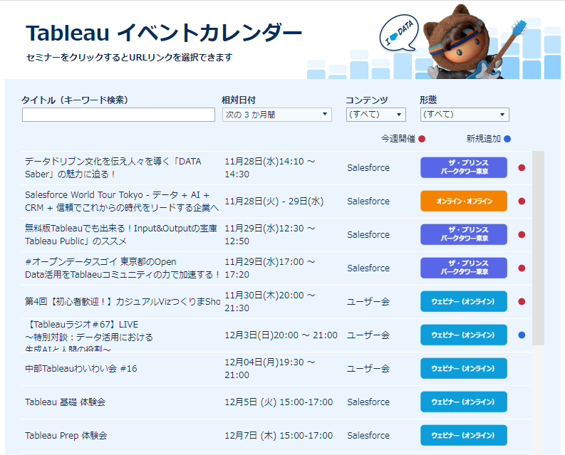Viewport: 565px width, 455px height.
Task: Click date 12月7日 (木) 15:00-17:00
Action: point(279,436)
